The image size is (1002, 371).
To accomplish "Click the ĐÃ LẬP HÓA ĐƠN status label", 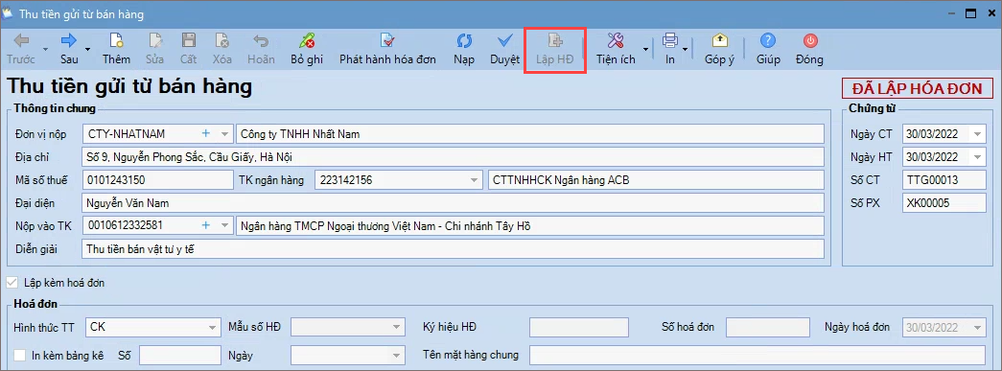I will [x=917, y=88].
